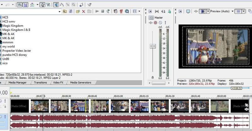The width and height of the screenshot is (252, 131).
Task: Select the 'pureba HC5 disney' media item
Action: click(x=14, y=55)
